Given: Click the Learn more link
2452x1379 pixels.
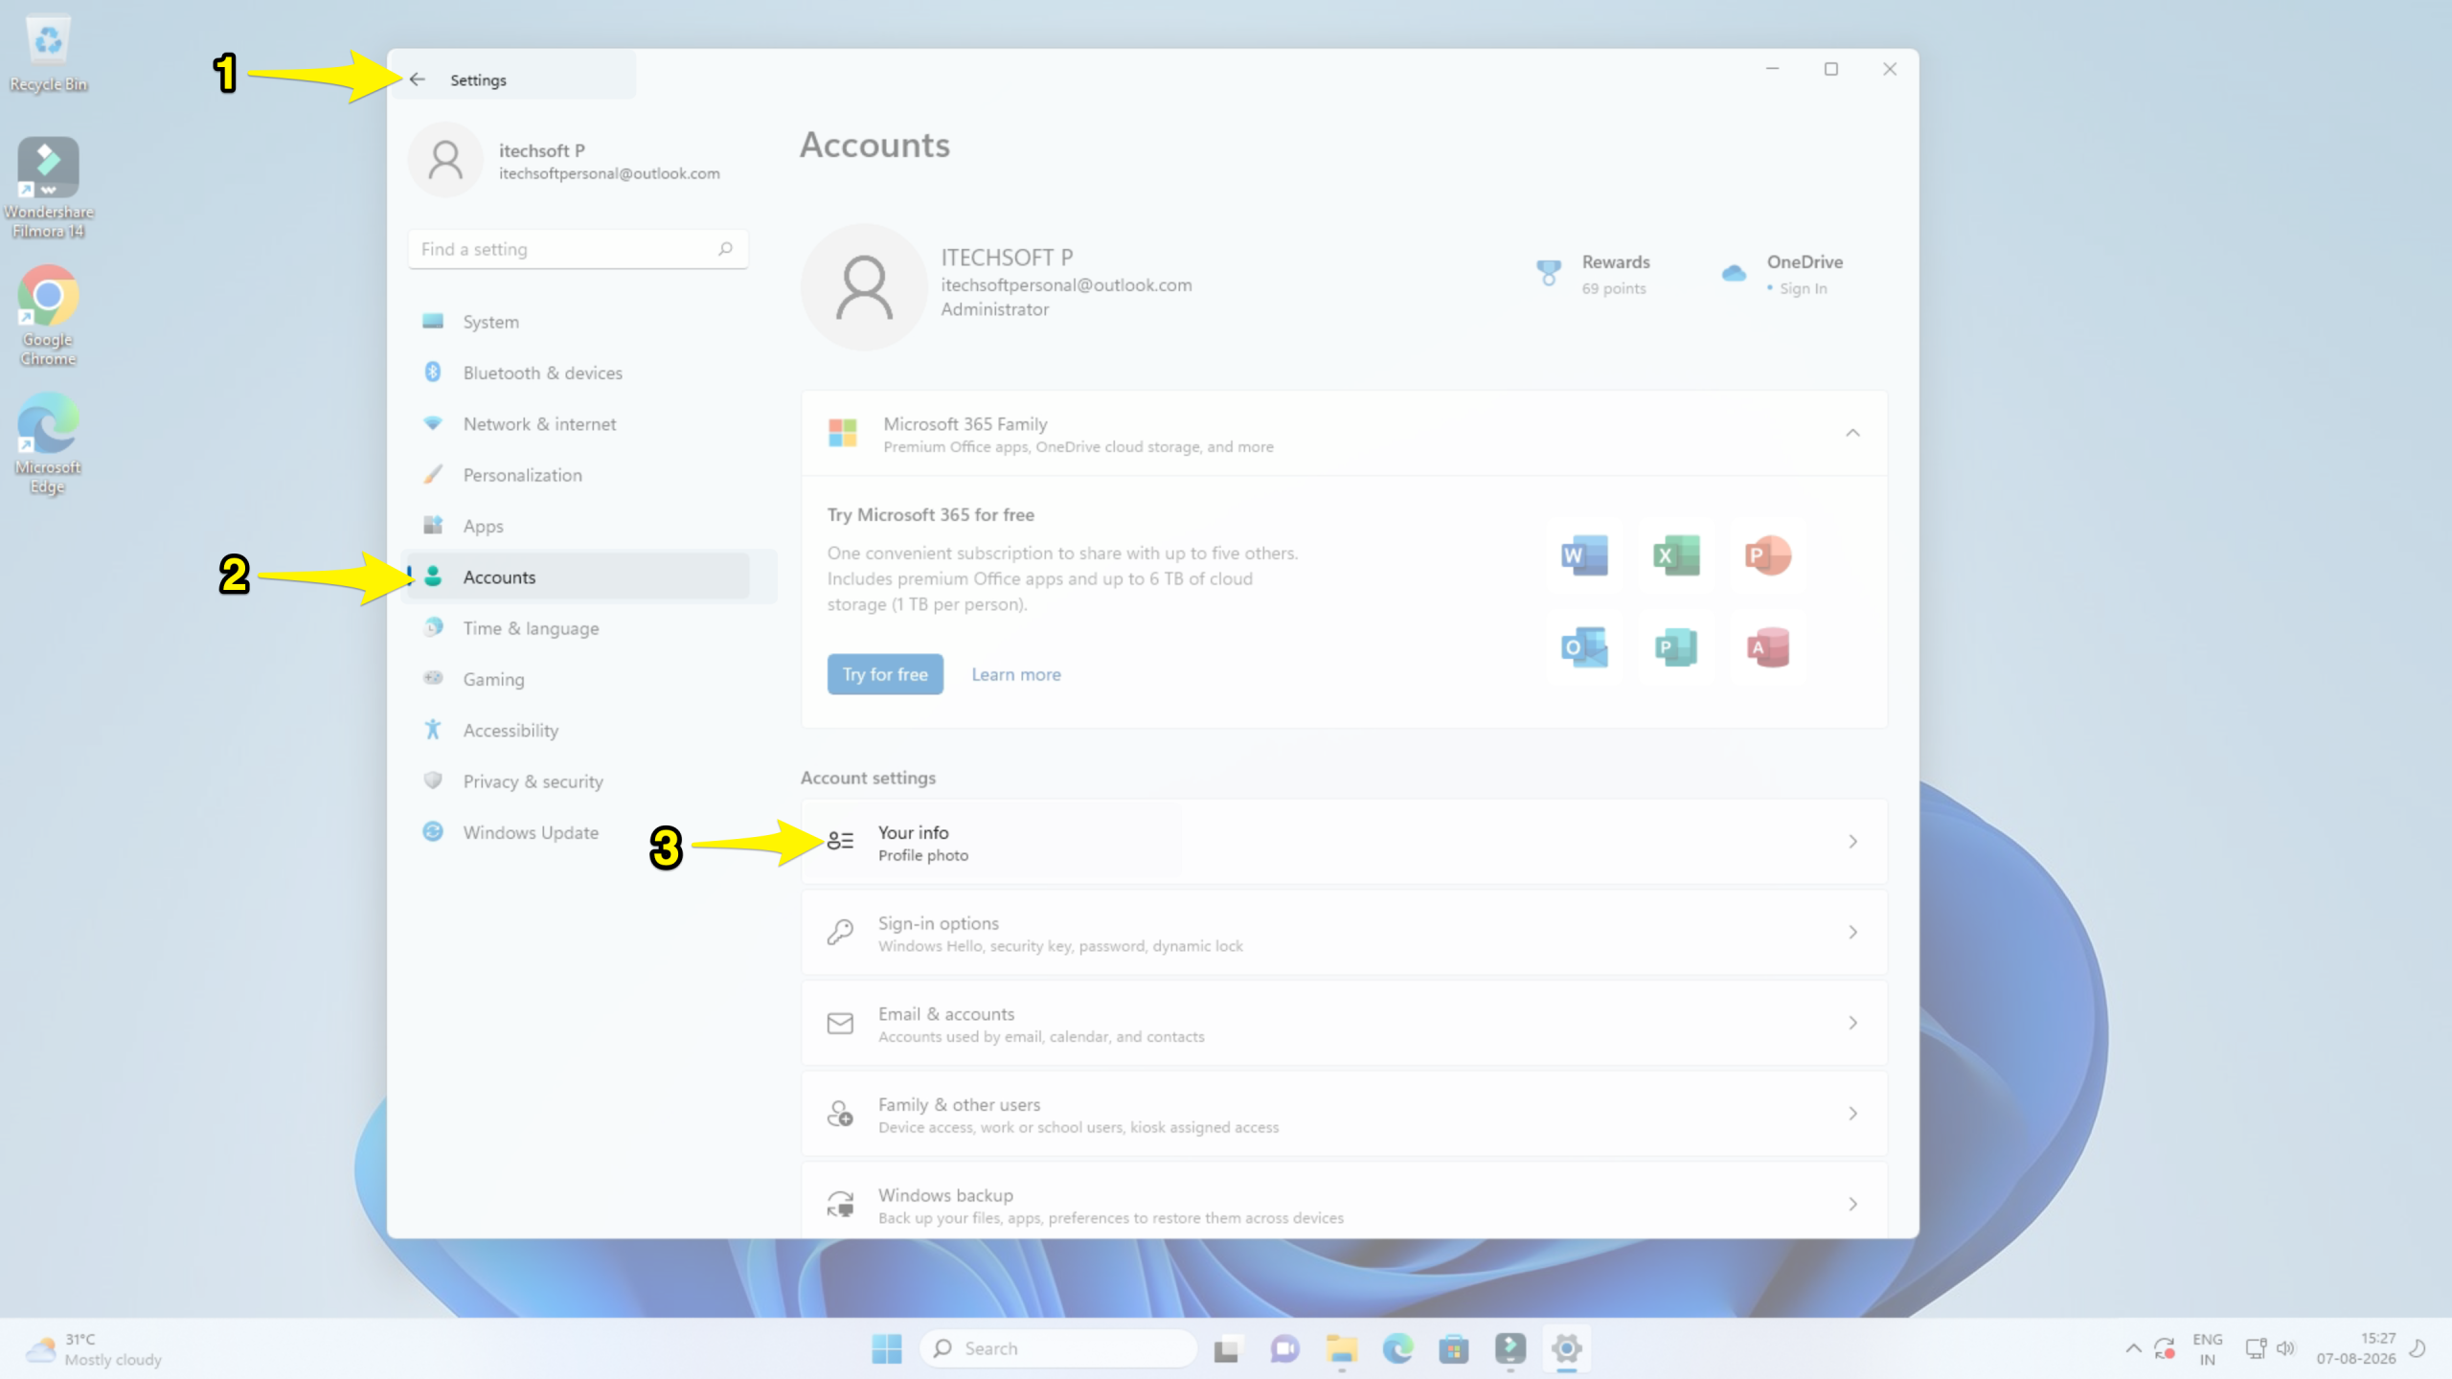Looking at the screenshot, I should [x=1016, y=674].
